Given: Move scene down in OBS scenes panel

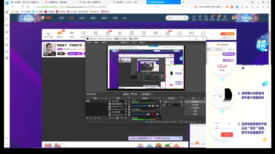Looking at the screenshot, I should point(99,118).
